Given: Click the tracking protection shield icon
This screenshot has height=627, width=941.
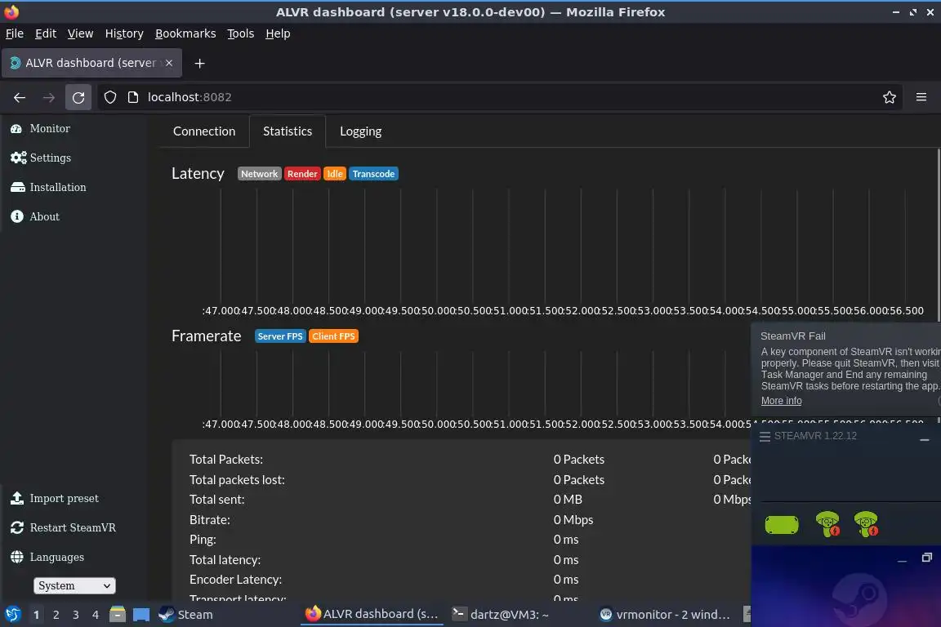Looking at the screenshot, I should 110,97.
